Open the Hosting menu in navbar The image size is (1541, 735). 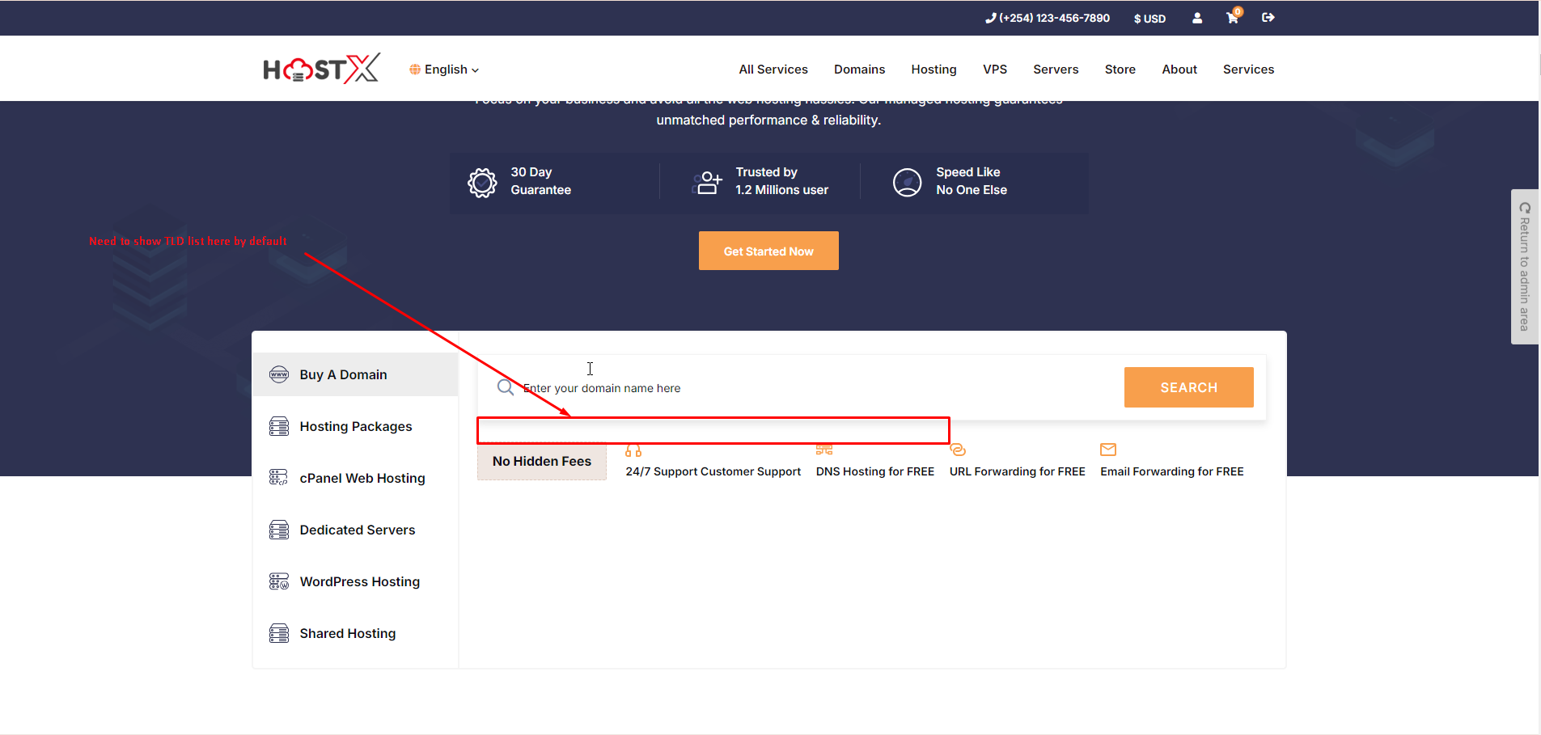click(x=933, y=70)
